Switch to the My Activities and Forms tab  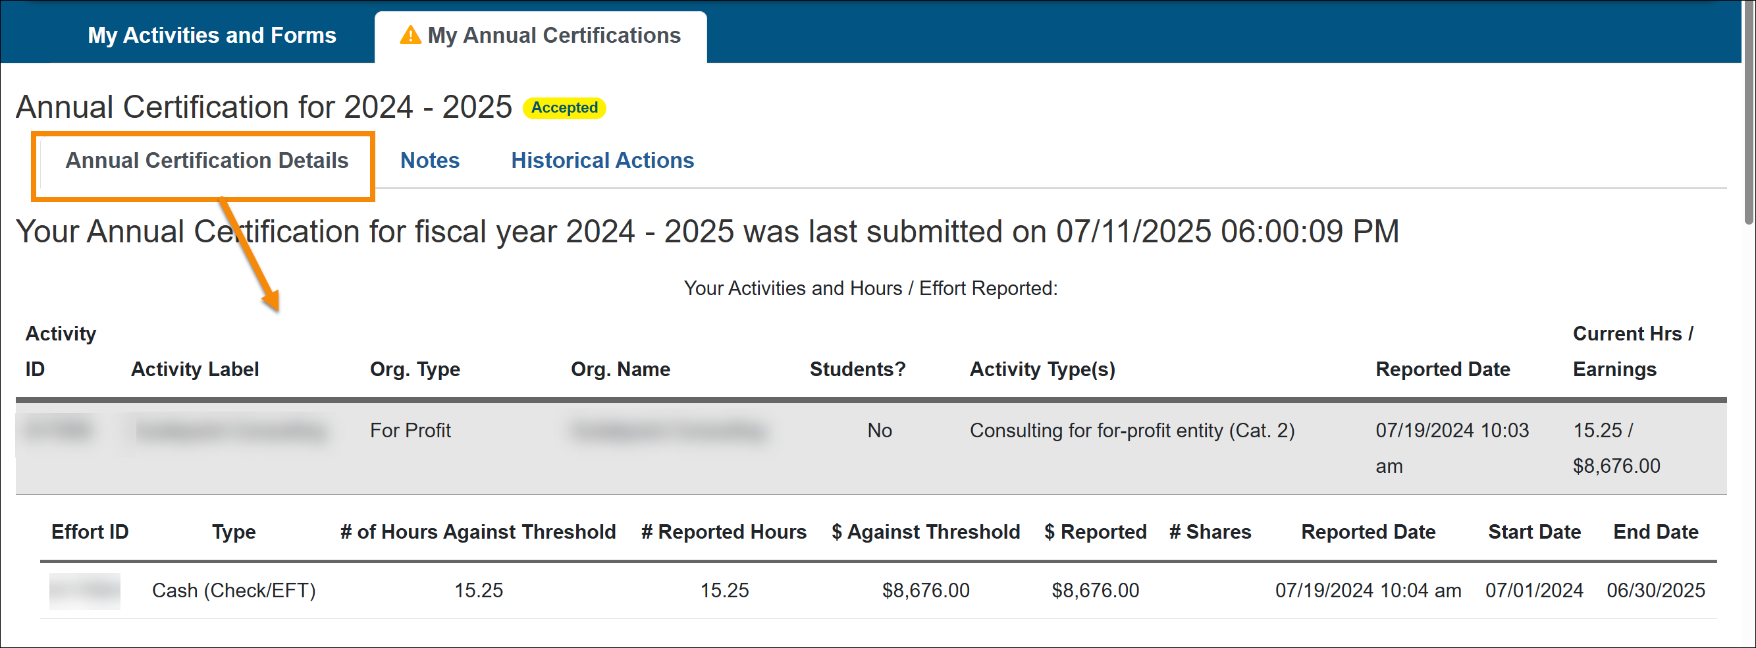[211, 35]
